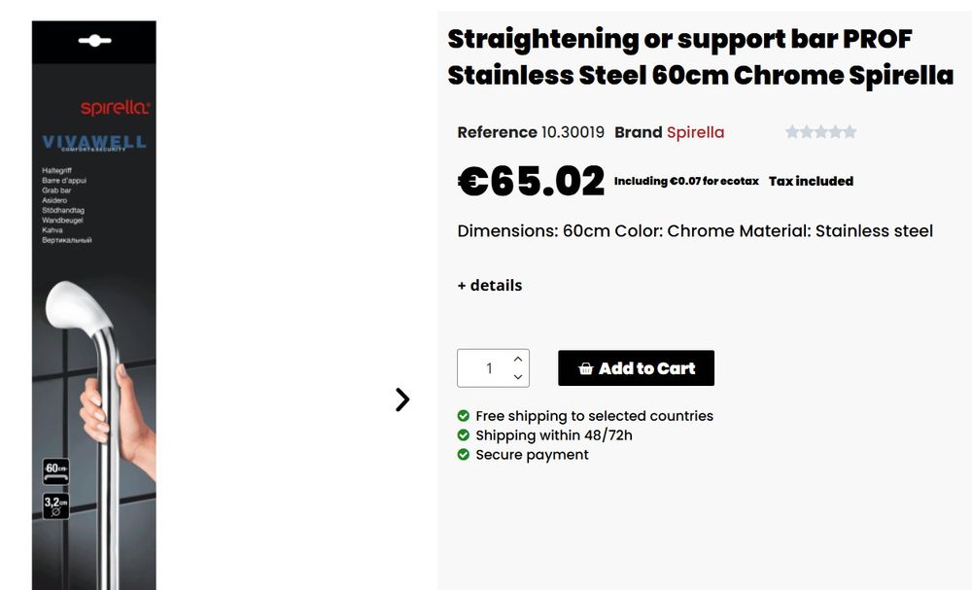Decrease quantity with the down arrow

tap(518, 377)
